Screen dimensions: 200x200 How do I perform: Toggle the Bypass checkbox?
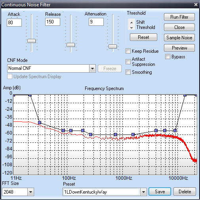tap(168, 57)
